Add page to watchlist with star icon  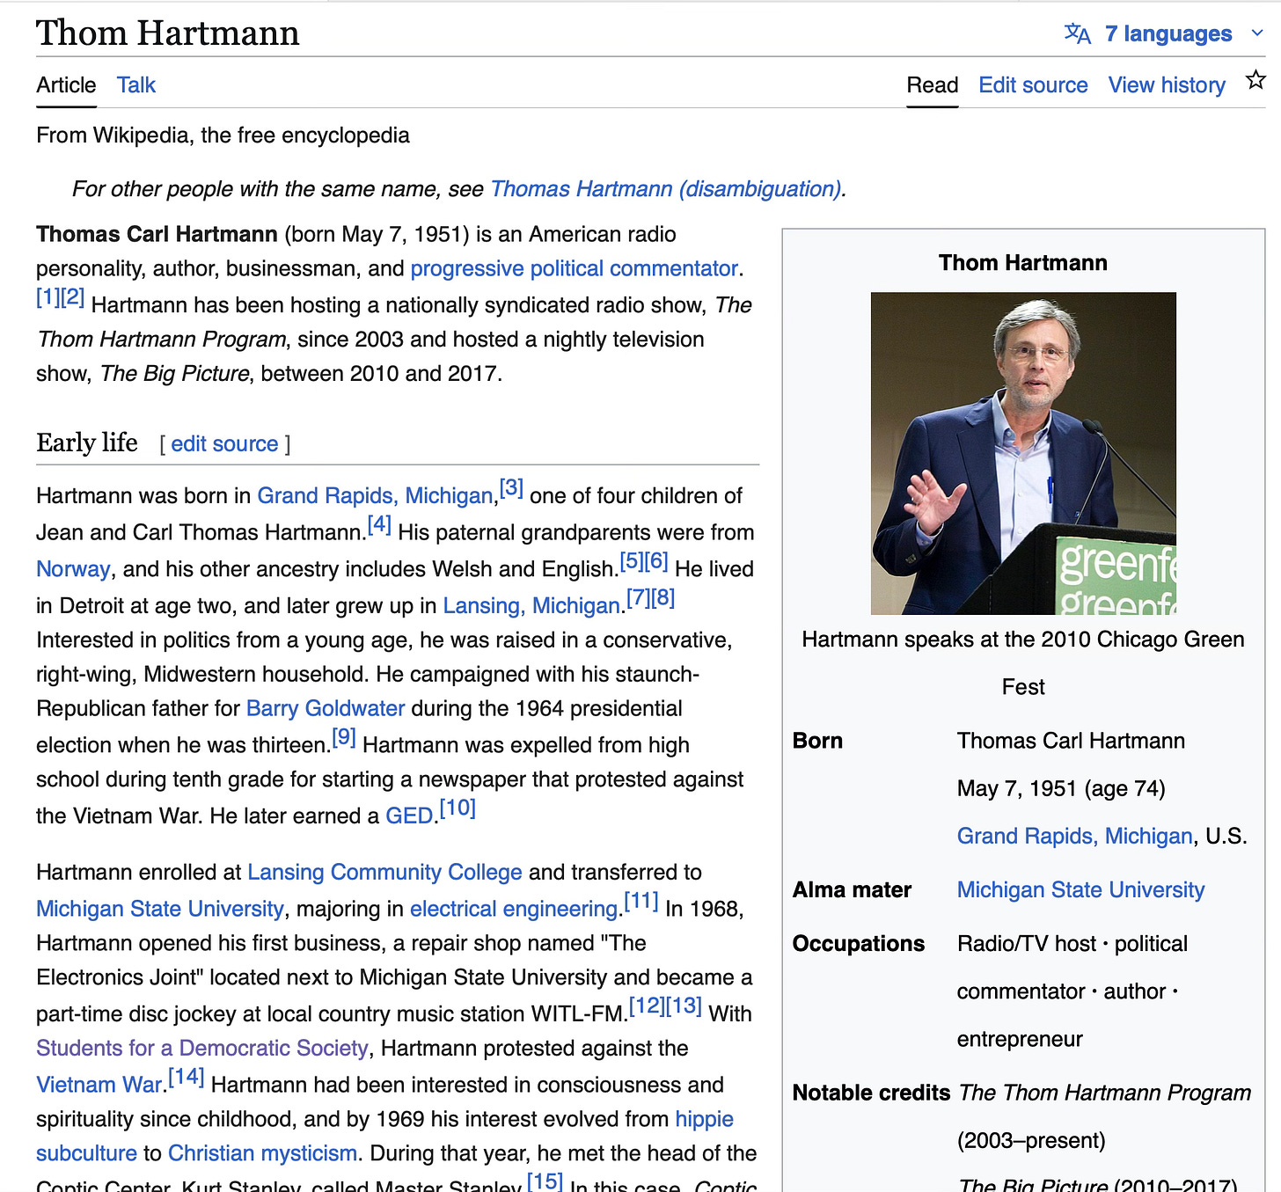click(1255, 80)
